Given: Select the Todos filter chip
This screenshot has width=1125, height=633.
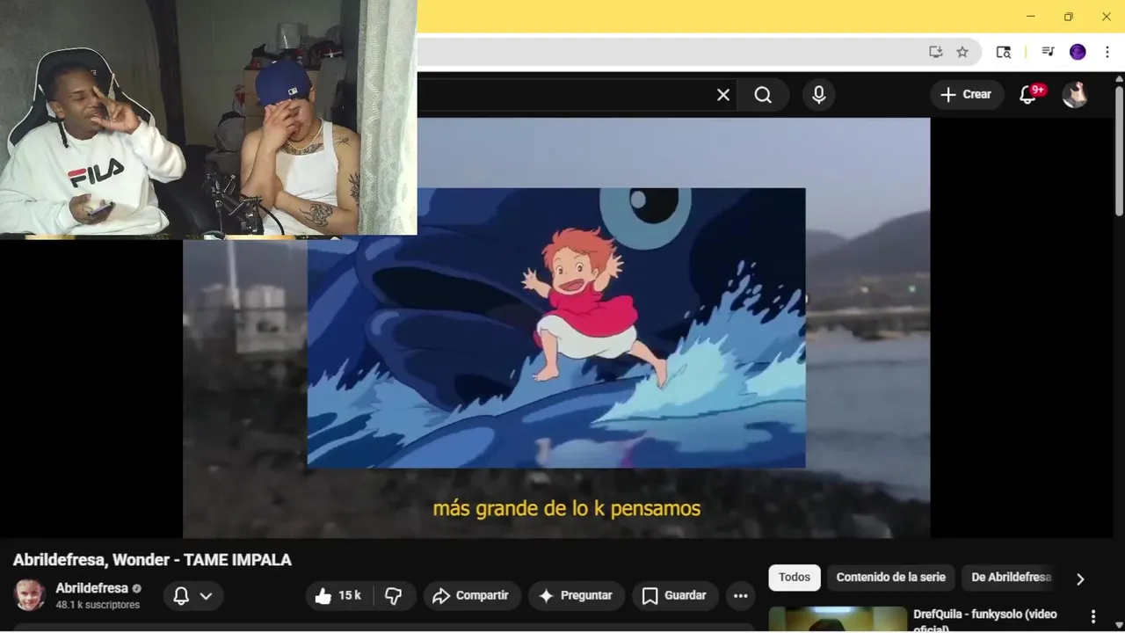Looking at the screenshot, I should click(x=795, y=578).
